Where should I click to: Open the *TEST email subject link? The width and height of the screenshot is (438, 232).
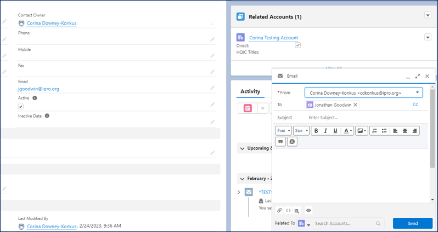coord(265,192)
